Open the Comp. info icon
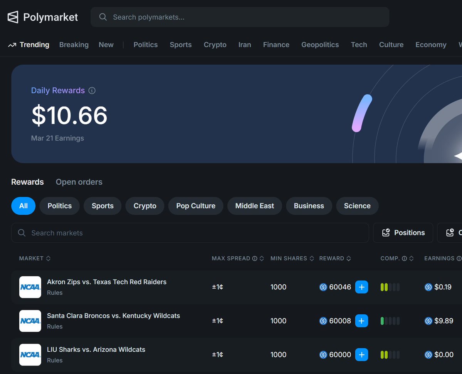This screenshot has width=462, height=374. click(x=405, y=258)
